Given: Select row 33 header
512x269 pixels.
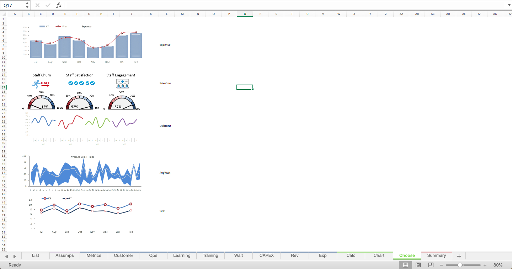Looking at the screenshot, I should click(x=3, y=156).
